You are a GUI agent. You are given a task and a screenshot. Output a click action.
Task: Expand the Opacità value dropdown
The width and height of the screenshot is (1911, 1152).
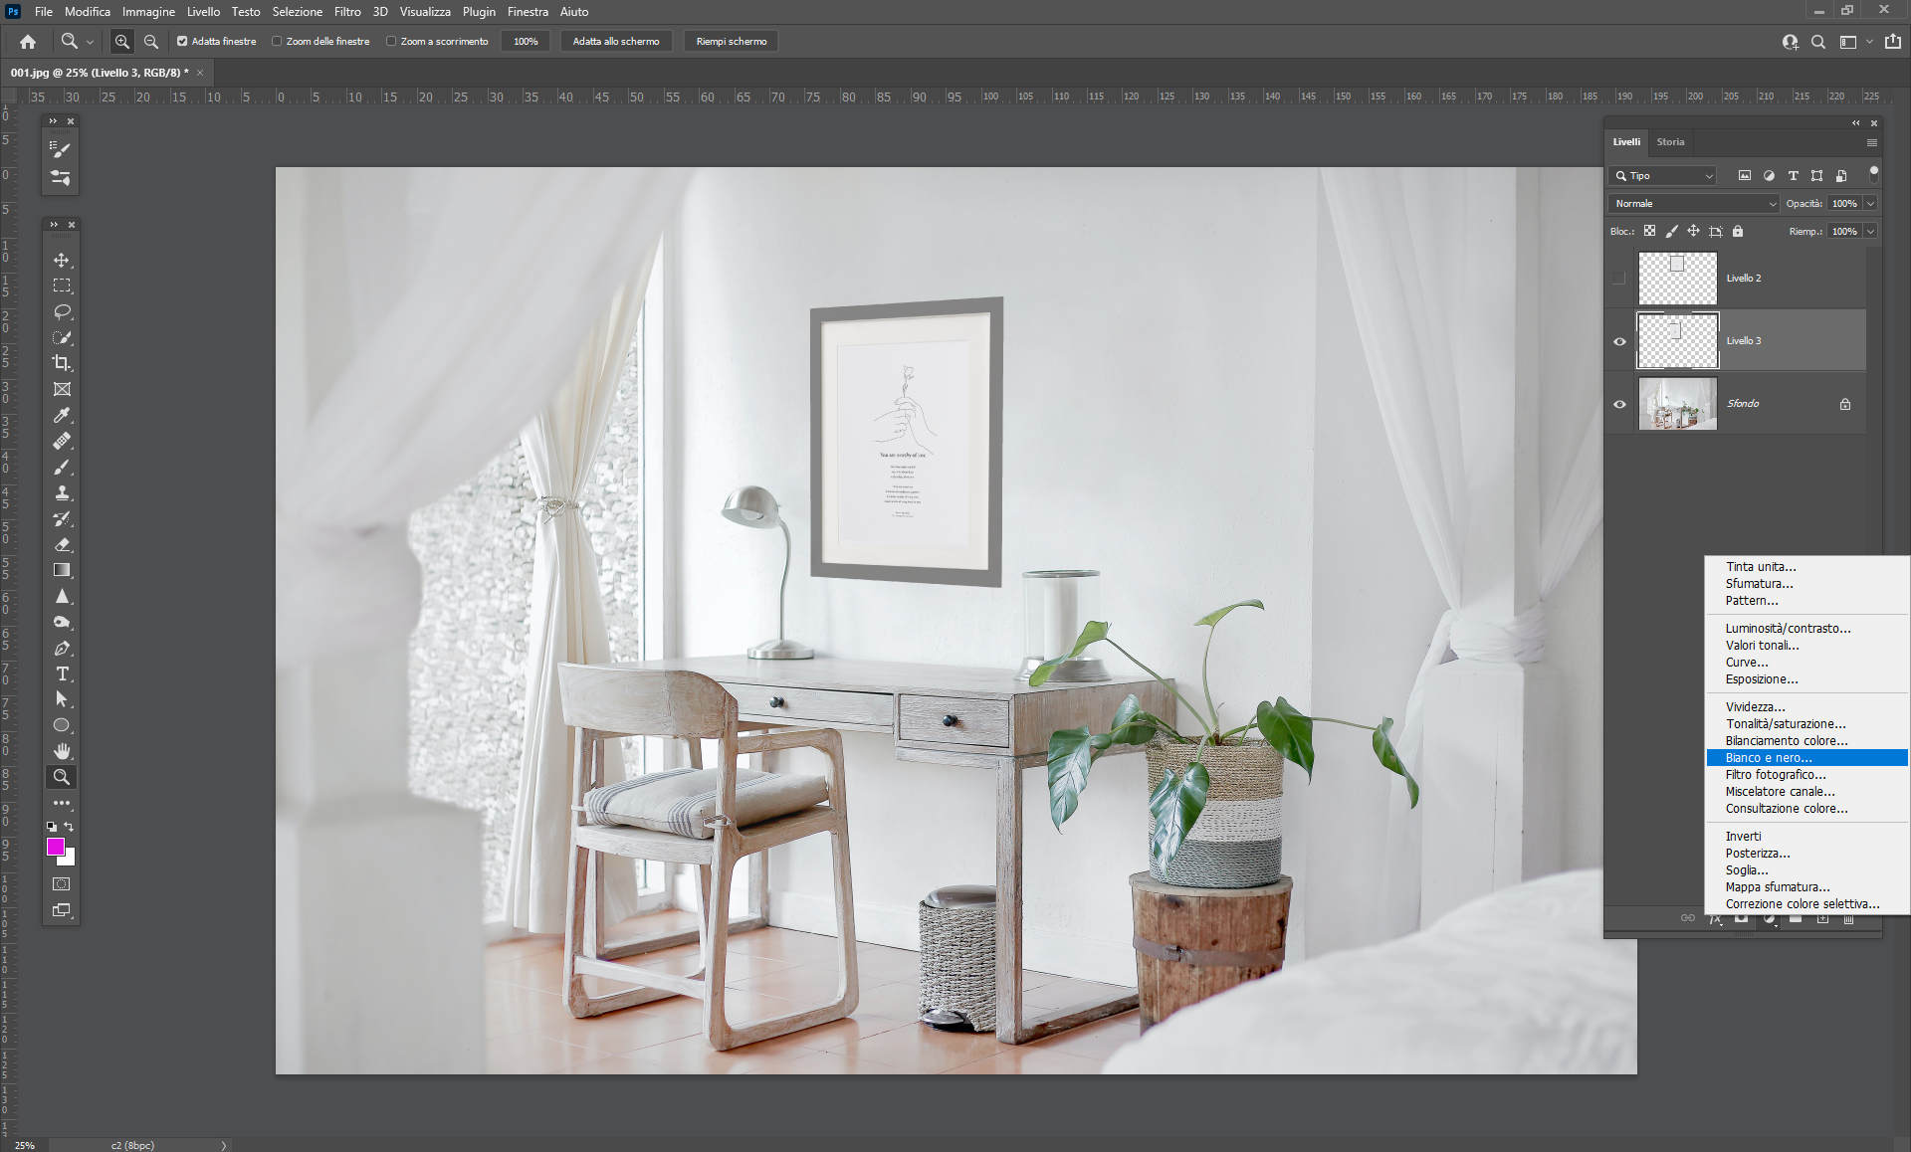[x=1870, y=203]
